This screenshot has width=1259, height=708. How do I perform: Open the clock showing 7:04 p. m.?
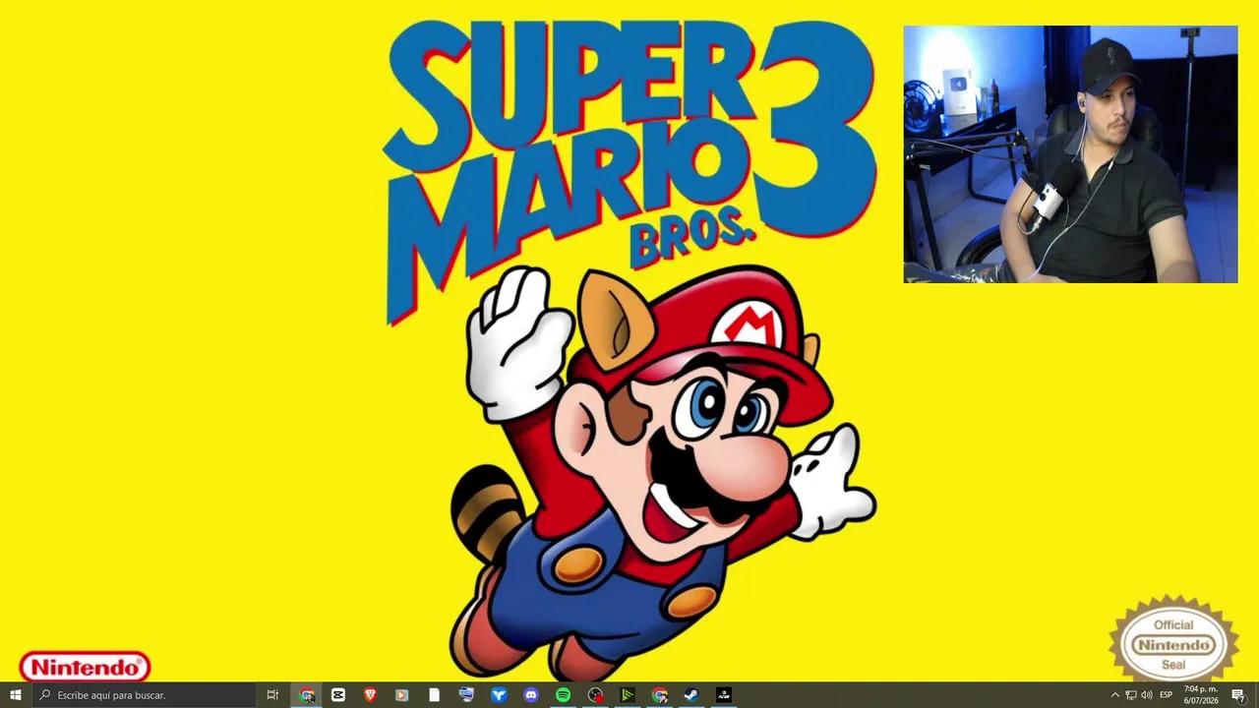[1201, 695]
